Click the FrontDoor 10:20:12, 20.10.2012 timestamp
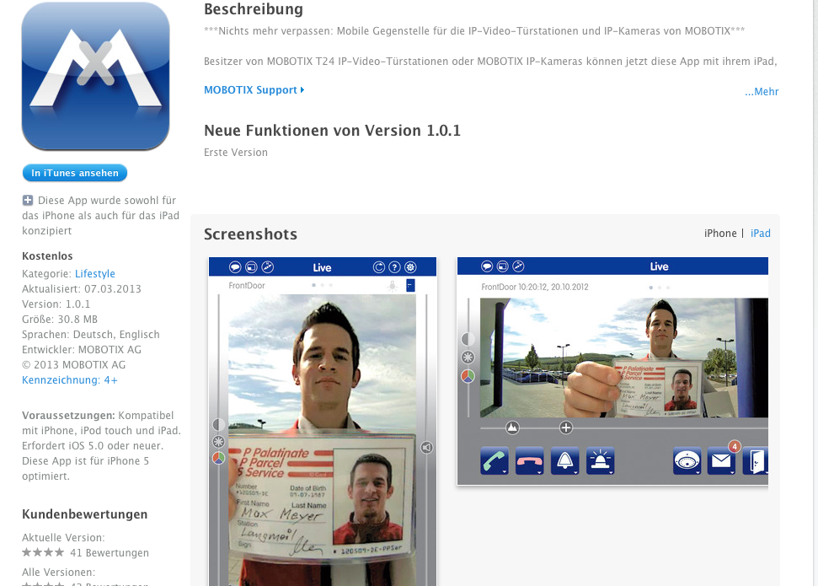 (535, 287)
